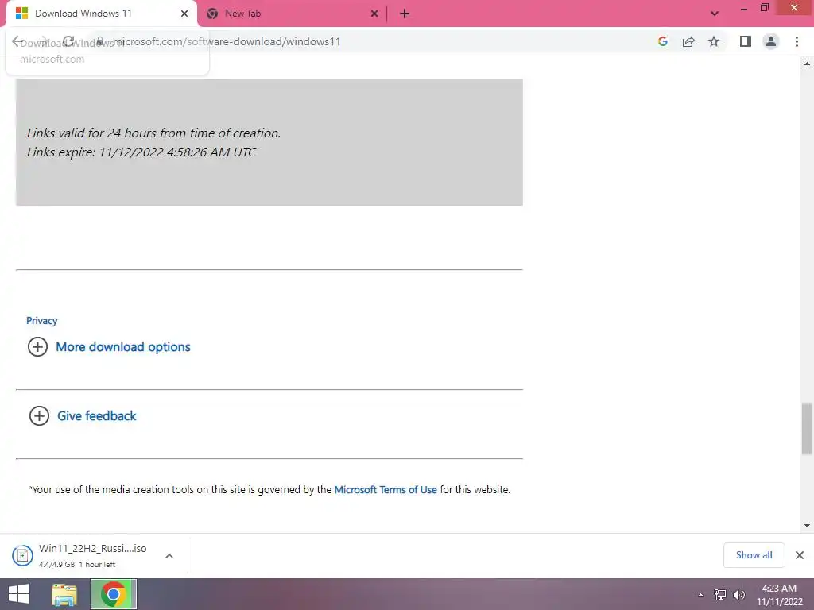814x610 pixels.
Task: Click Show all downloads
Action: (x=754, y=555)
